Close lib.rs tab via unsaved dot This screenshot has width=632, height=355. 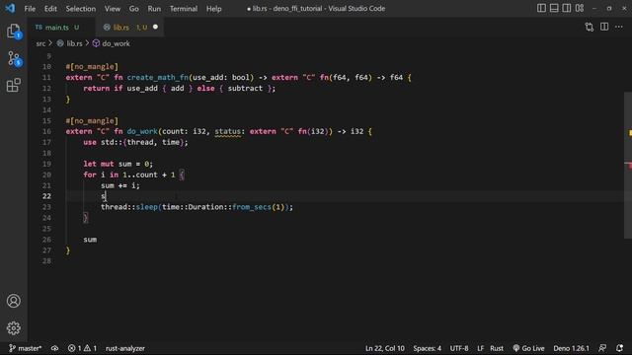(x=155, y=27)
